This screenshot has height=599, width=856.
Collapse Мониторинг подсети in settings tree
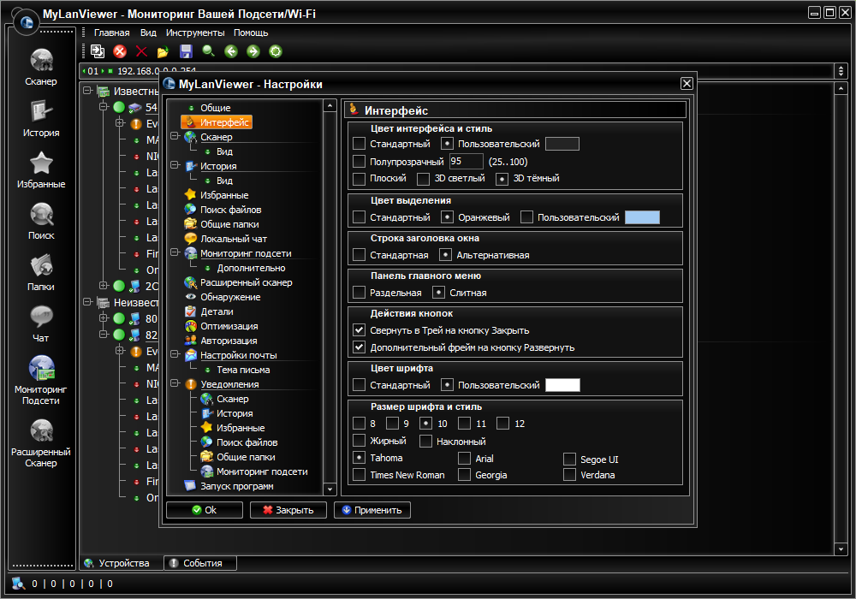pos(175,252)
